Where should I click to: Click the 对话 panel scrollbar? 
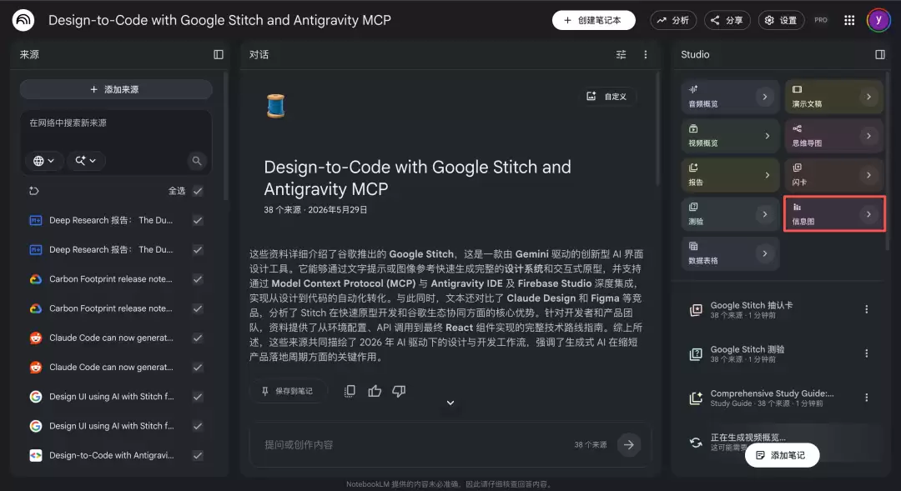click(658, 129)
